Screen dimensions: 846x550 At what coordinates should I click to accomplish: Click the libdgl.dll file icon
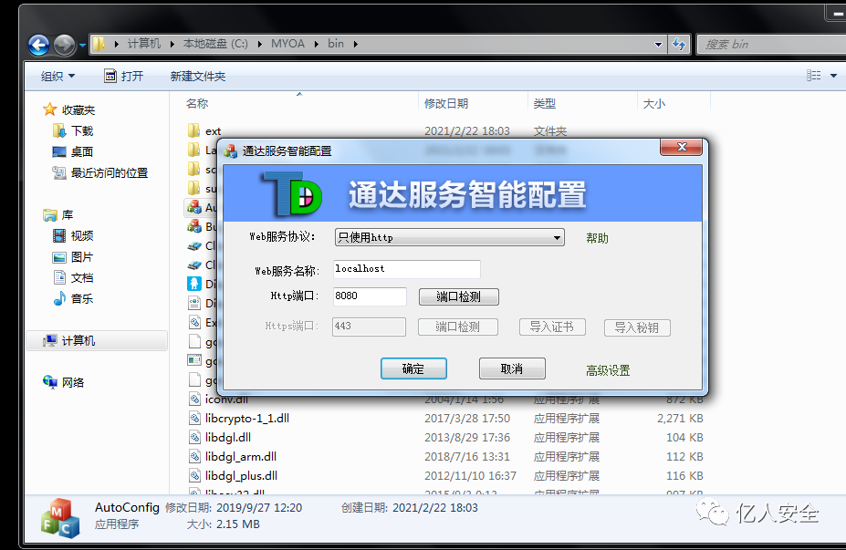coord(194,437)
